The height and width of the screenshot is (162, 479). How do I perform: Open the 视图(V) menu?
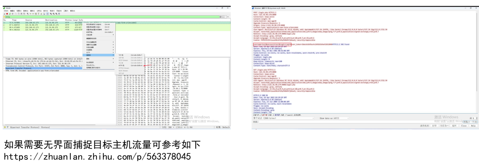click(19, 11)
